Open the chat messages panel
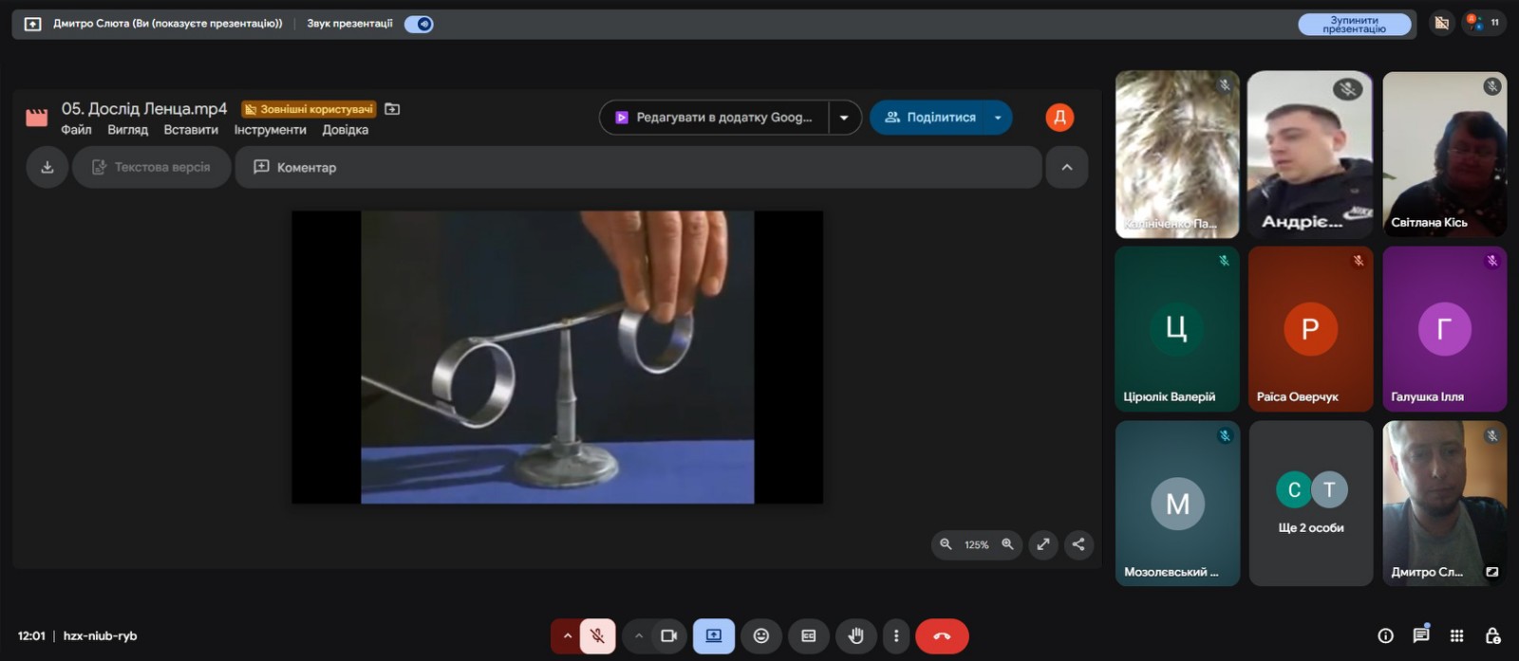The image size is (1519, 661). (x=1420, y=635)
